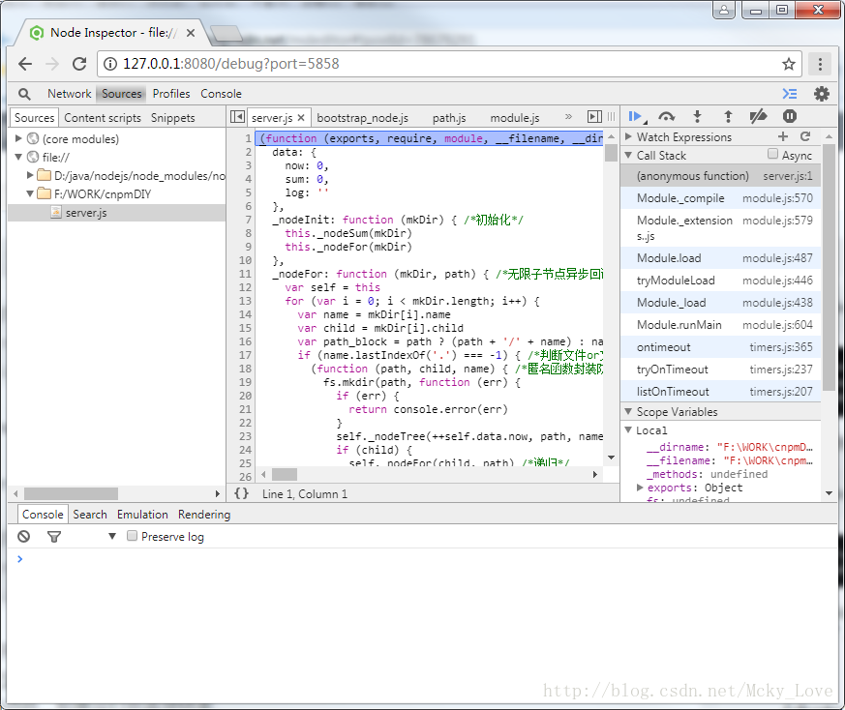
Task: Collapse the file:// tree node
Action: click(x=19, y=156)
